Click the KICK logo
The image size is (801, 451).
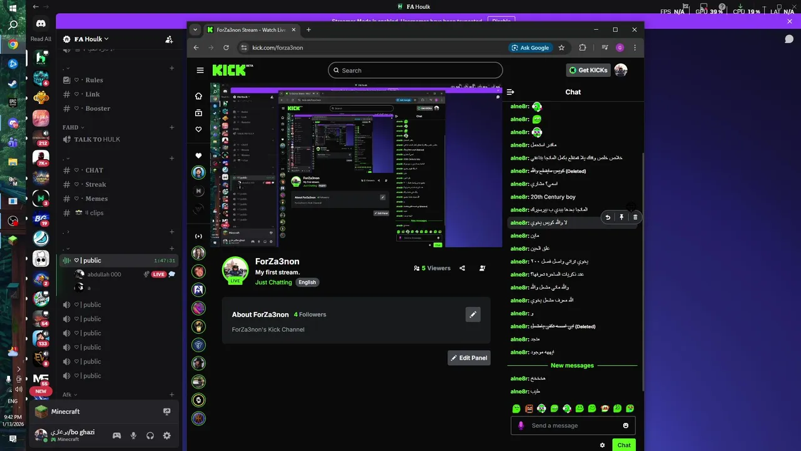(232, 70)
